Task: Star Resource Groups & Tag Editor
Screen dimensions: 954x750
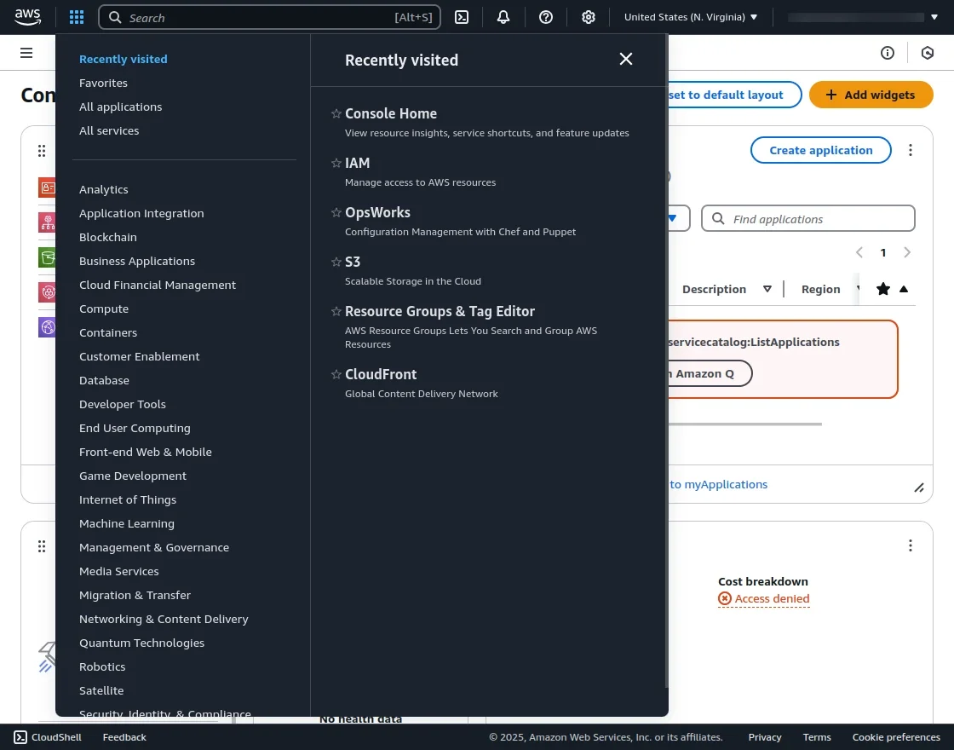Action: (x=336, y=311)
